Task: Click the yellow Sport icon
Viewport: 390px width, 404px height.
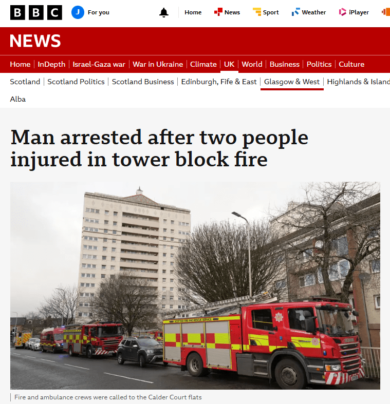Action: (256, 12)
